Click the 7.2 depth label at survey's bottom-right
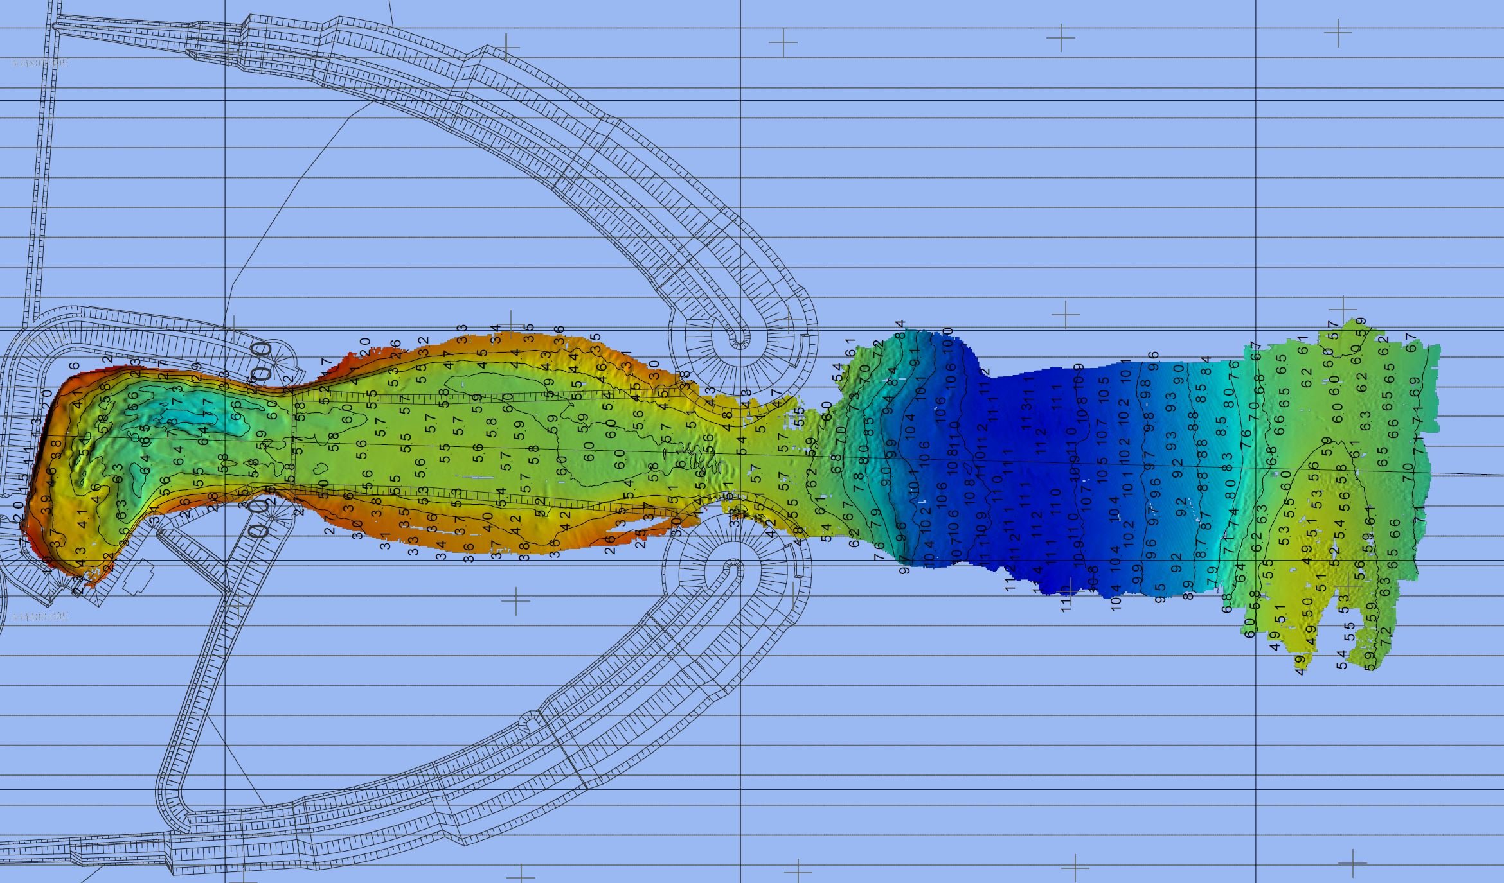The image size is (1504, 883). click(1386, 636)
